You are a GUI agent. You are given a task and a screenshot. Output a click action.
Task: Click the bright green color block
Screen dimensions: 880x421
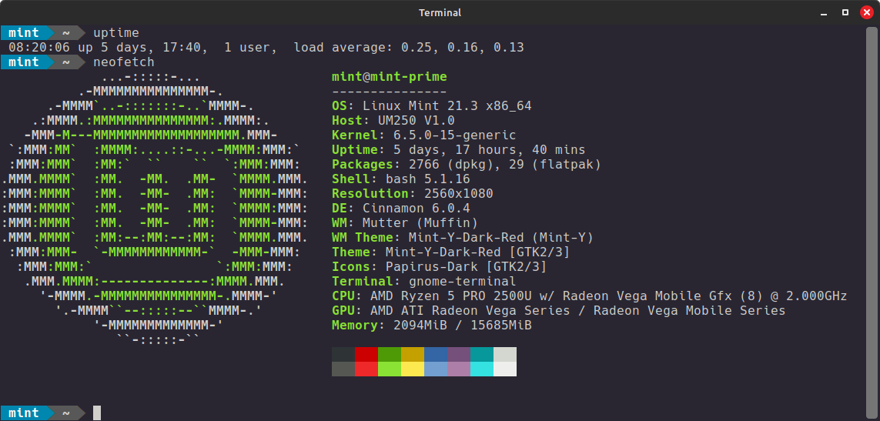point(390,369)
